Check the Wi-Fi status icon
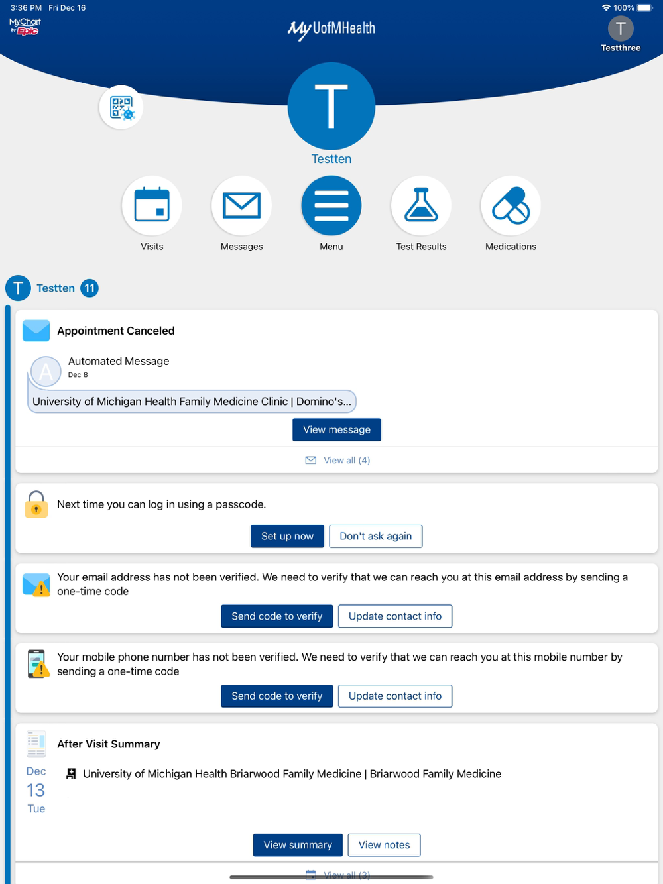The width and height of the screenshot is (663, 884). [606, 8]
